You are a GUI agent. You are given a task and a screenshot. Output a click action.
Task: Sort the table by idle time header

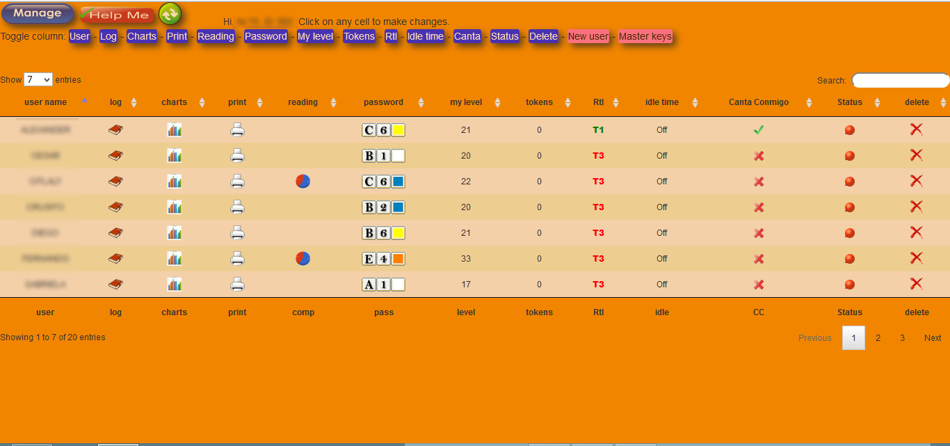[662, 102]
